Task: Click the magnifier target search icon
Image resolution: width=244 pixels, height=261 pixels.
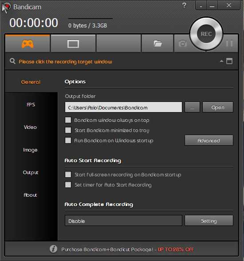Action: (12, 61)
